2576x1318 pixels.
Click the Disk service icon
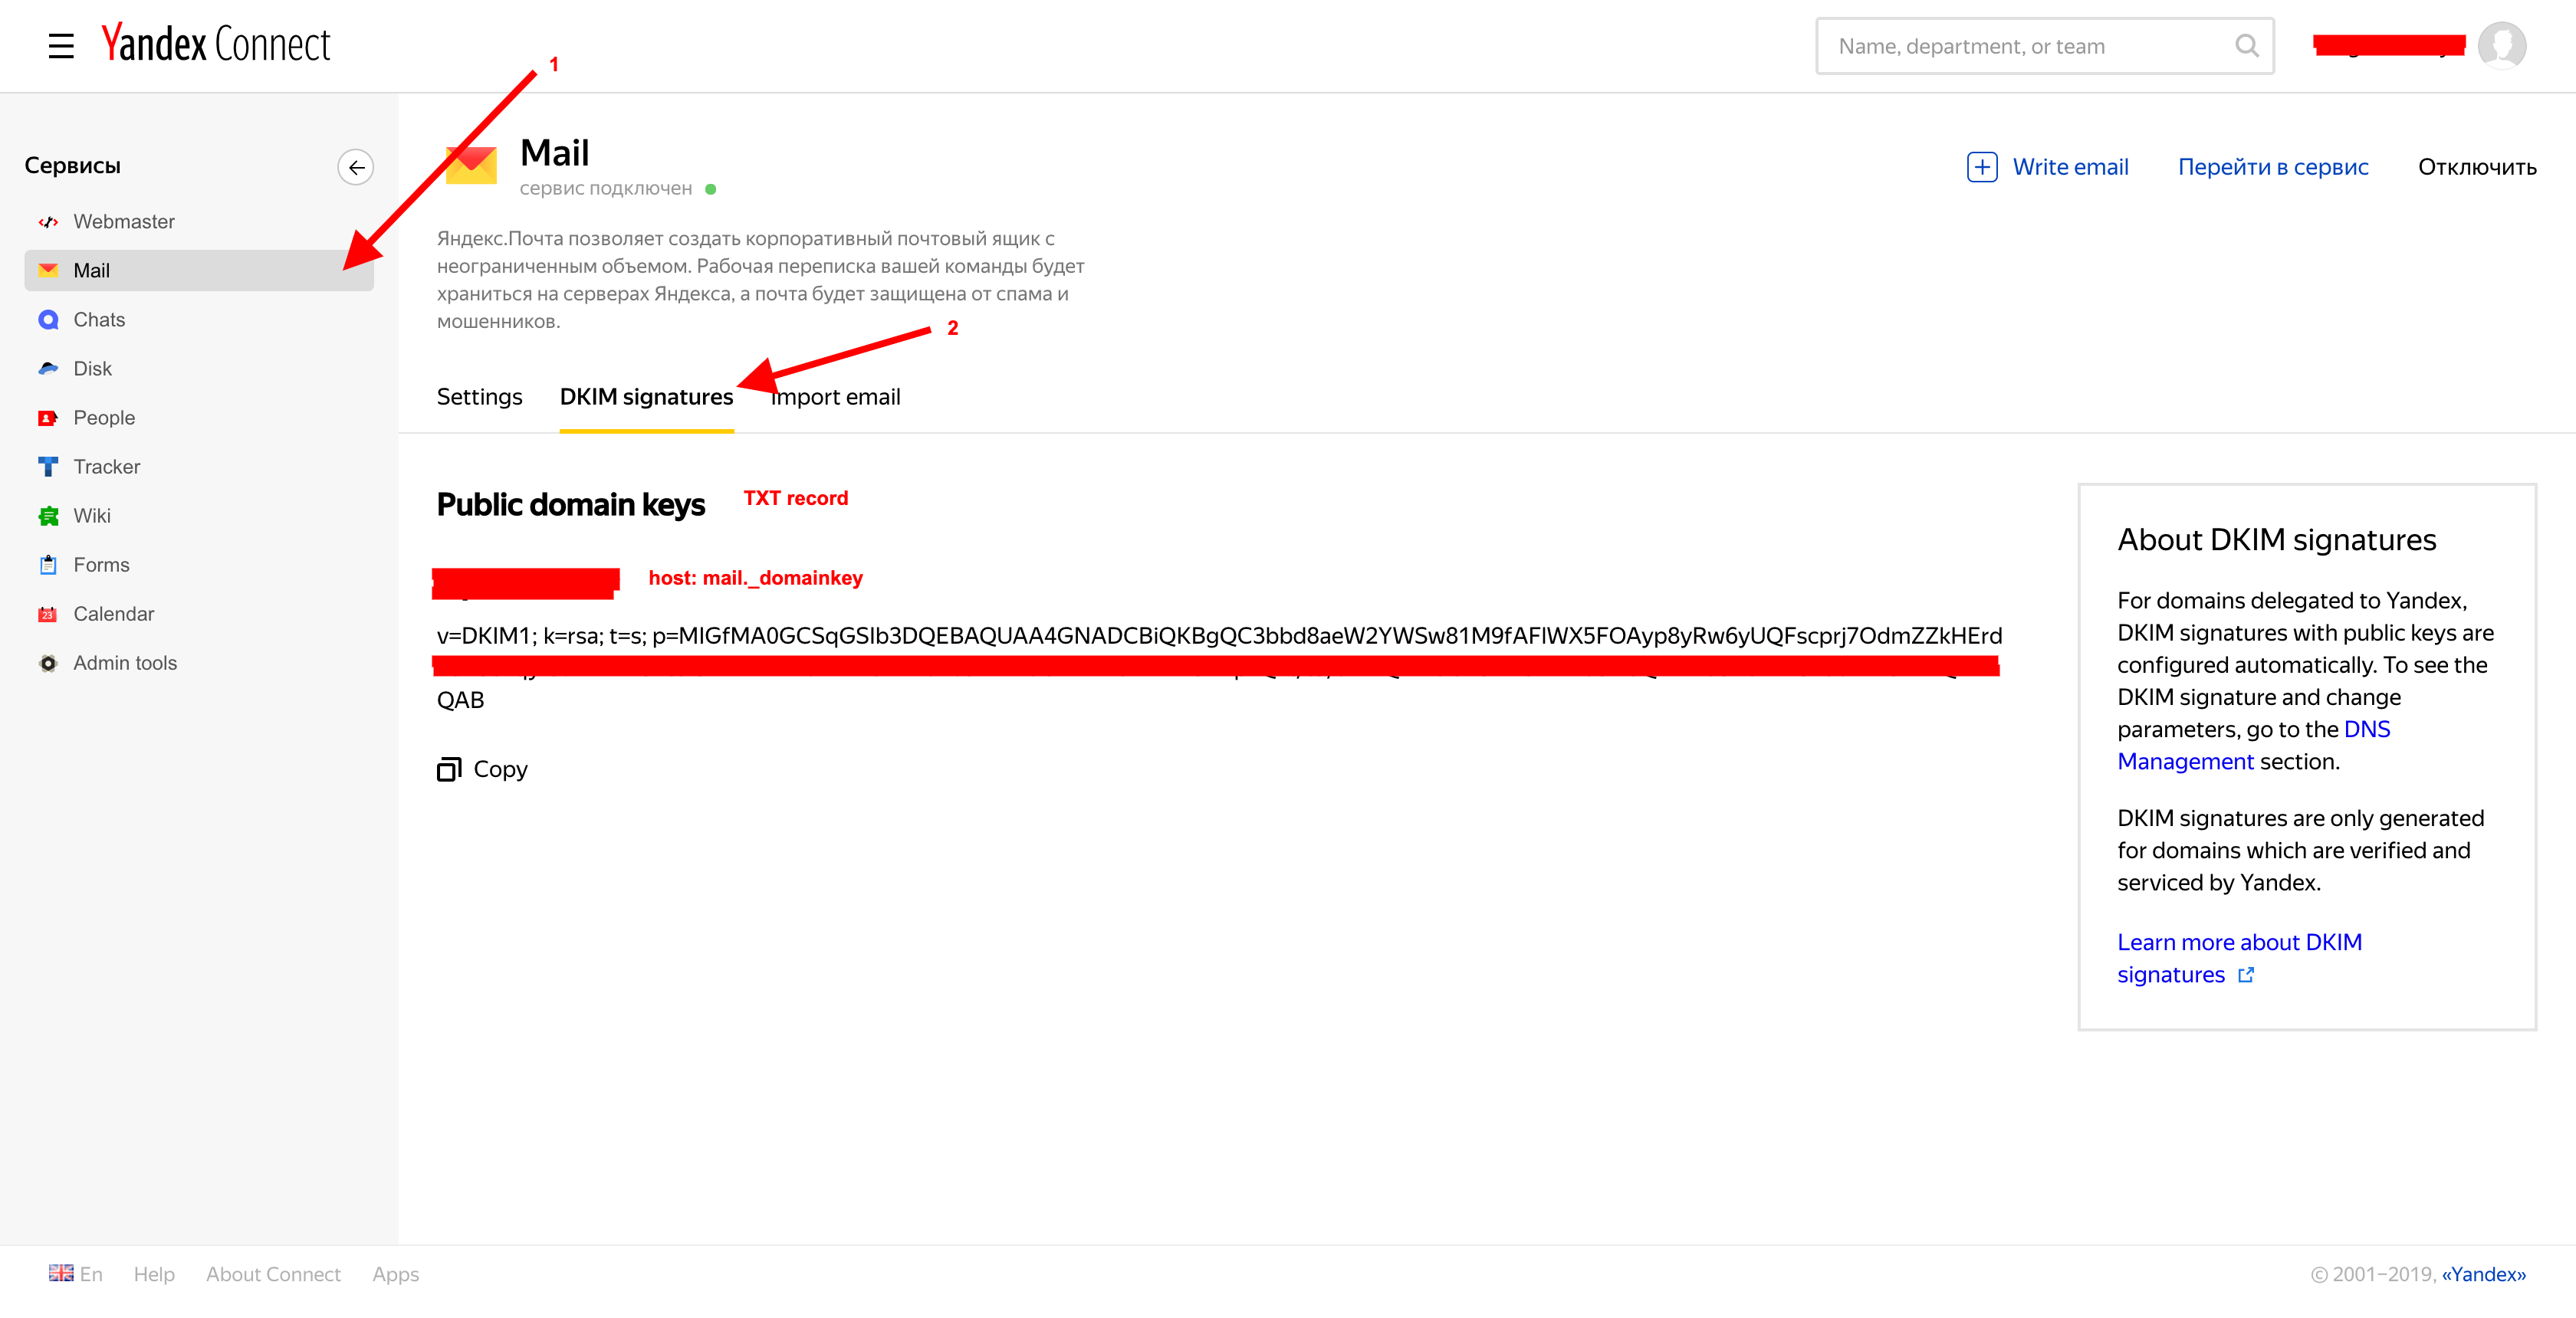(x=48, y=369)
